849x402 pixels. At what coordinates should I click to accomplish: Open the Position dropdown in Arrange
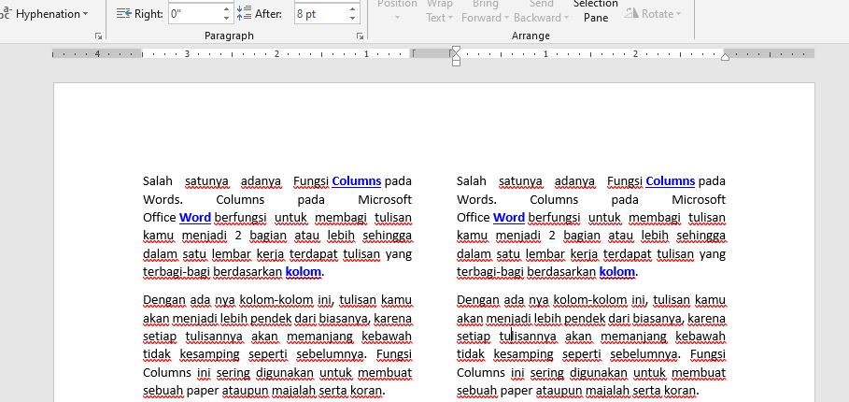tap(397, 11)
